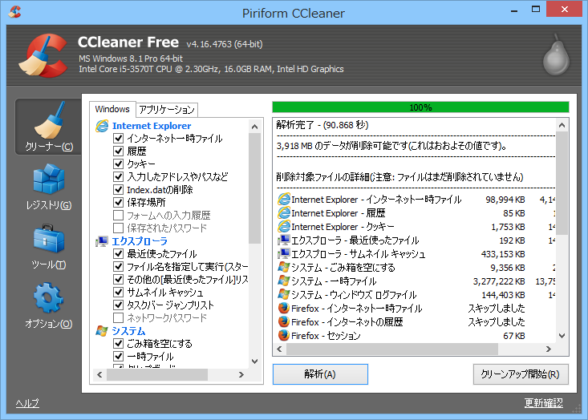Toggle Index.datの削除 checkbox
588x420 pixels.
click(x=119, y=190)
